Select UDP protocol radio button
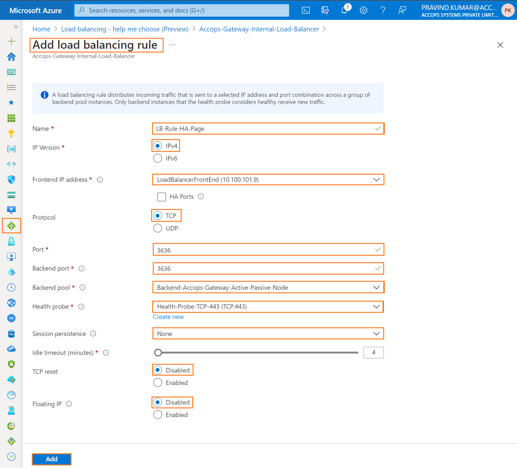The width and height of the screenshot is (517, 468). point(158,228)
